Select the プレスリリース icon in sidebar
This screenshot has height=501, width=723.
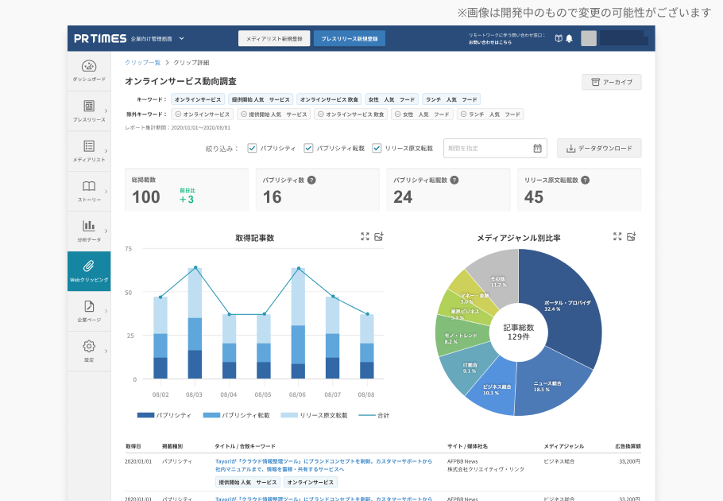(89, 107)
